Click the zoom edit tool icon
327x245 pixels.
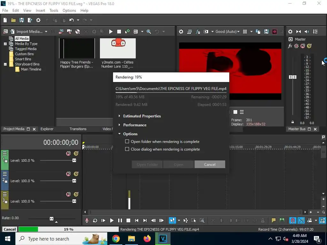202,220
